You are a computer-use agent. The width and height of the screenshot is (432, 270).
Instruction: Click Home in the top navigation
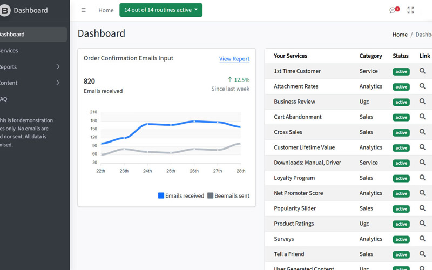pos(106,10)
